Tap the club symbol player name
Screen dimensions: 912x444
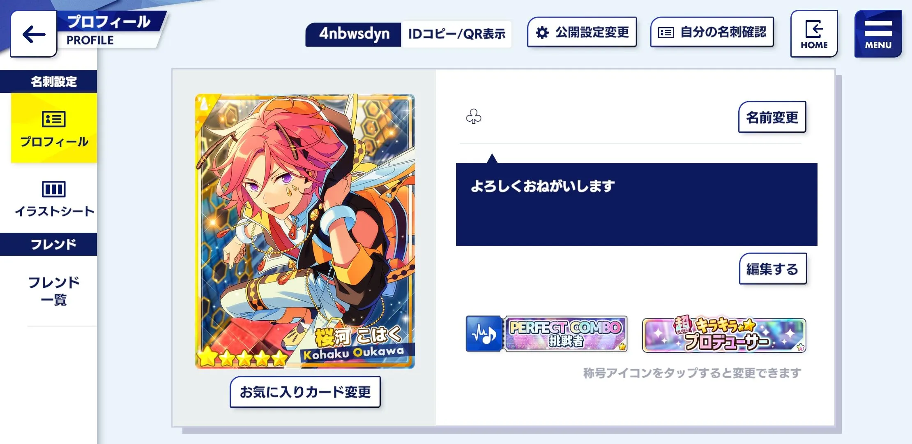(473, 116)
